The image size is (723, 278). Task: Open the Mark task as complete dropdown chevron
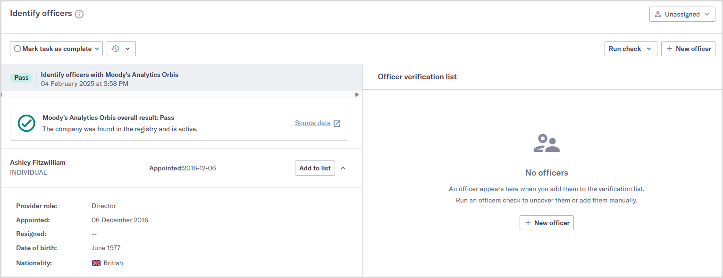(x=96, y=48)
